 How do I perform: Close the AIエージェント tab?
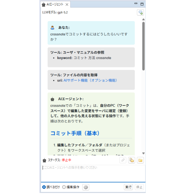(67, 5)
